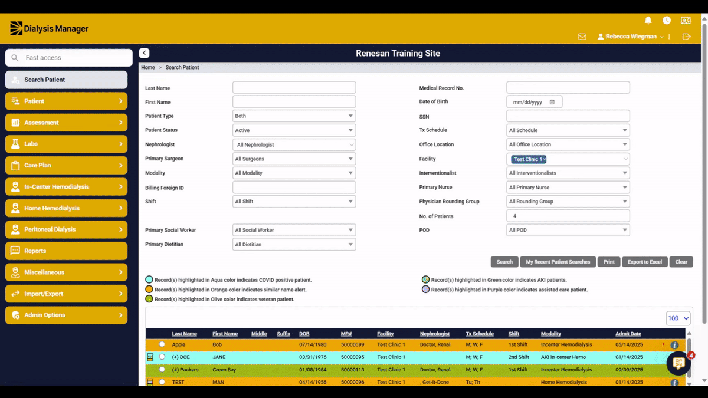This screenshot has width=708, height=398.
Task: Open the Rebecca Wiegman user menu
Action: [631, 37]
